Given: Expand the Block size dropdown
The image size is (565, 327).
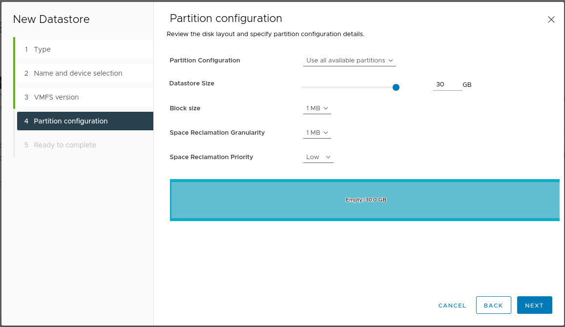Looking at the screenshot, I should [317, 108].
